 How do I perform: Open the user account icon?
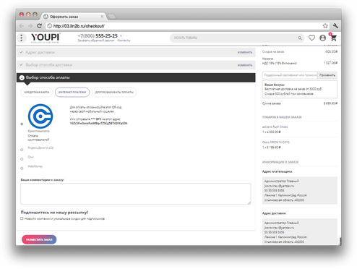point(323,38)
